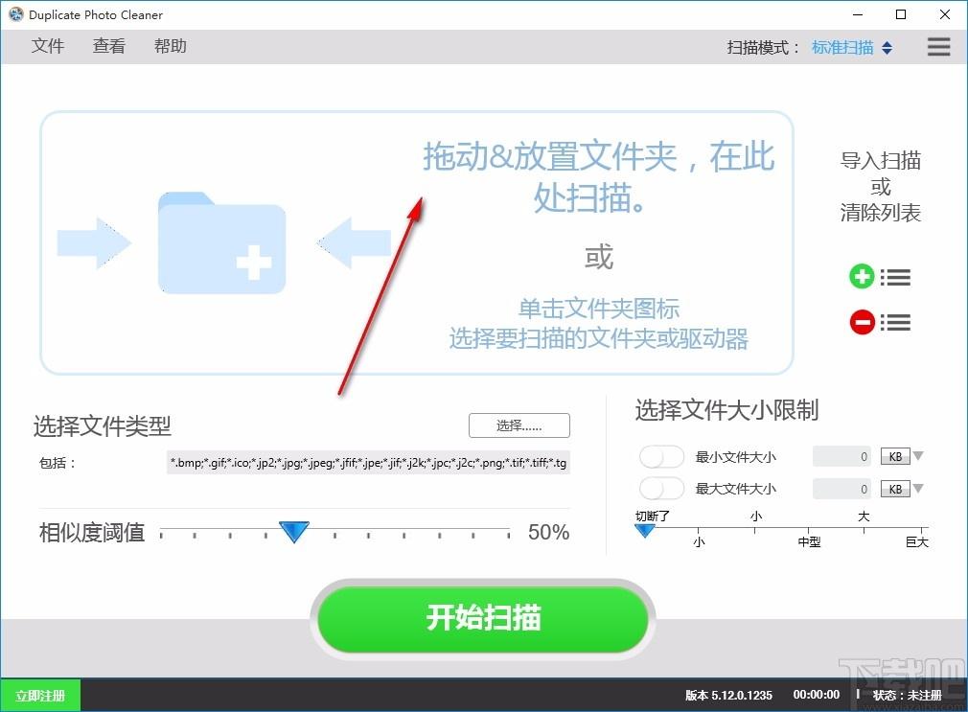This screenshot has width=968, height=712.
Task: Open the 文件 menu
Action: (48, 46)
